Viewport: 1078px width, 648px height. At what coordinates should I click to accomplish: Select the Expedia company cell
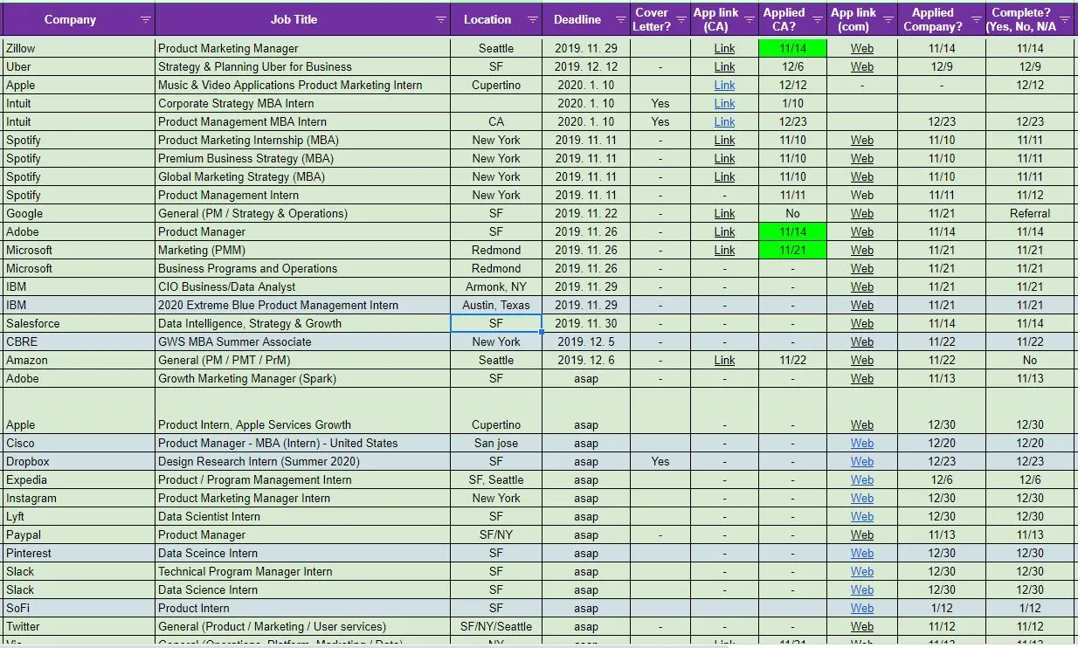coord(79,479)
